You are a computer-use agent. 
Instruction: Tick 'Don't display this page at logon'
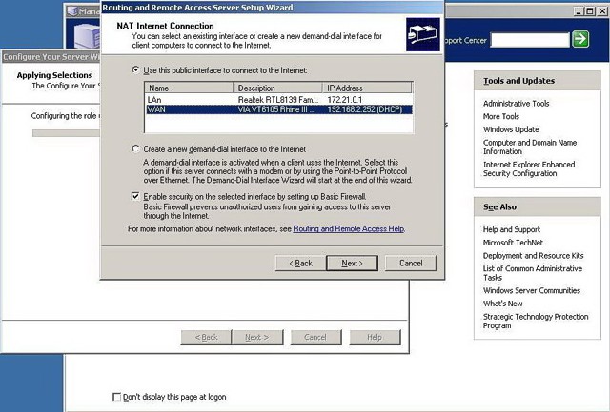116,397
